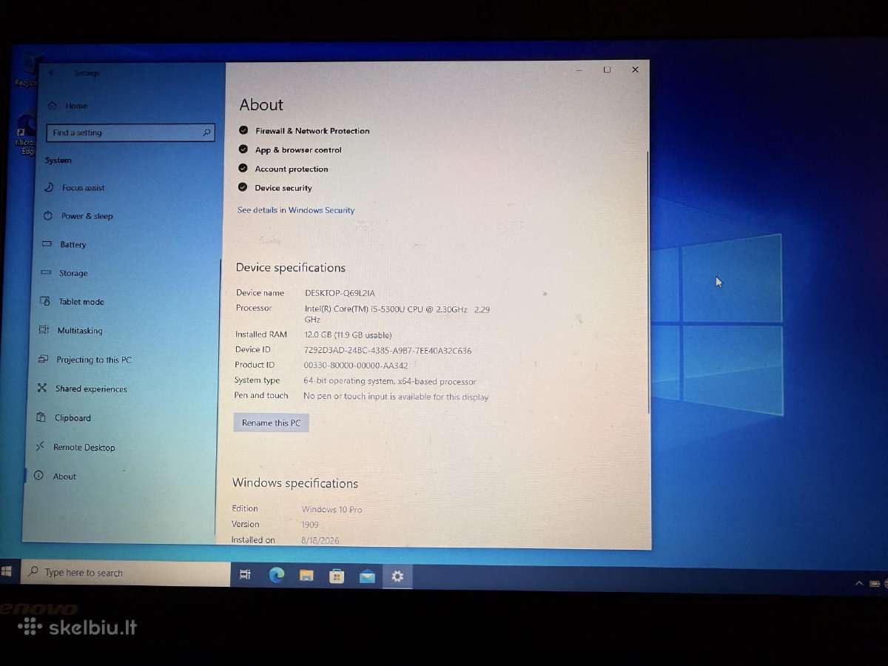The image size is (888, 666).
Task: Select the device name DESKTOP-Q69L2IA text
Action: pyautogui.click(x=340, y=293)
